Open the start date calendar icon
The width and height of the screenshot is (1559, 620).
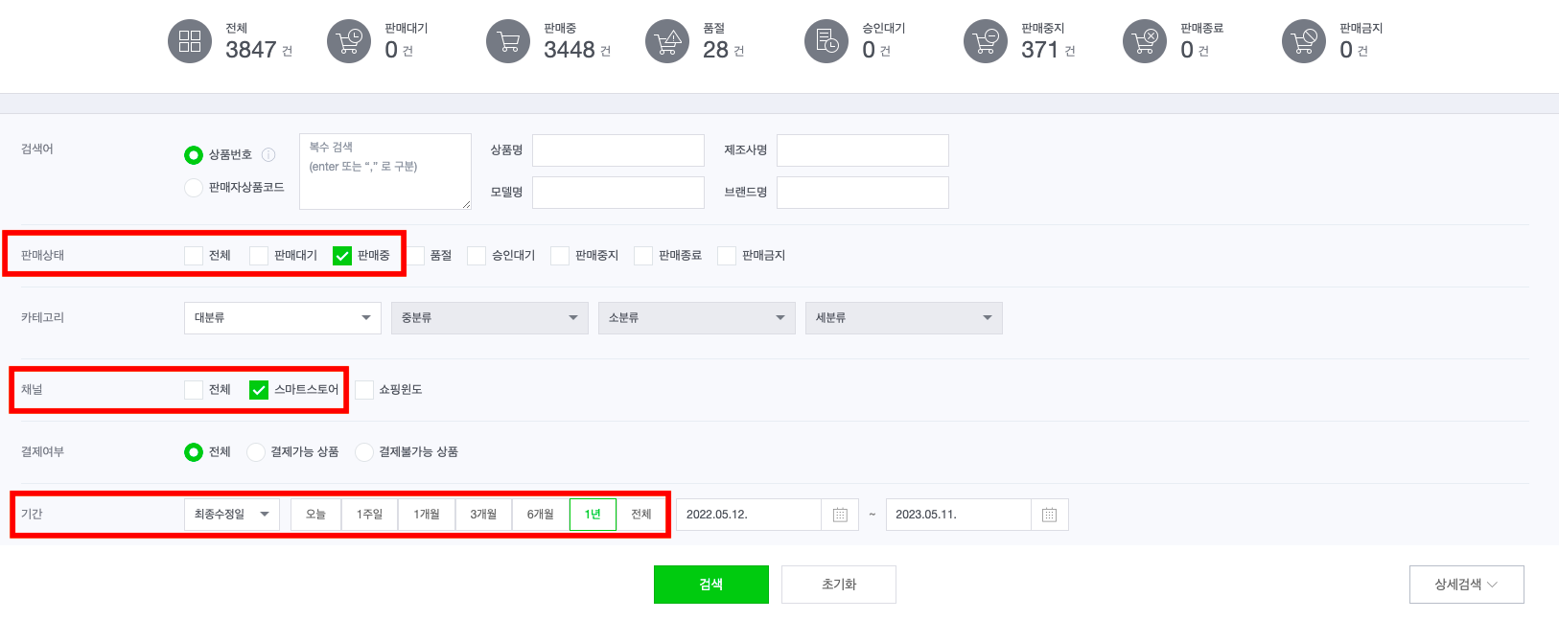click(x=840, y=515)
